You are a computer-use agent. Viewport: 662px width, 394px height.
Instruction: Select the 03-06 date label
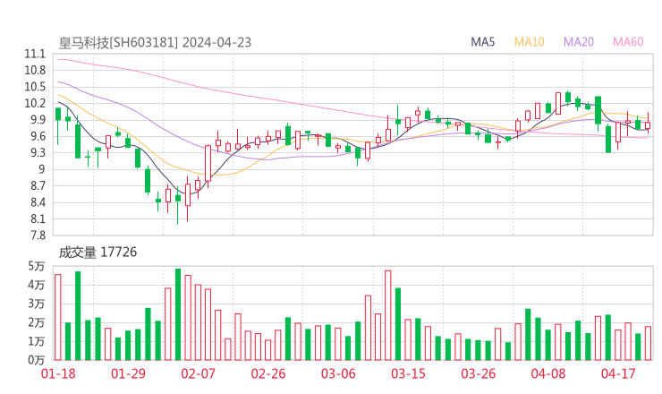pyautogui.click(x=337, y=373)
